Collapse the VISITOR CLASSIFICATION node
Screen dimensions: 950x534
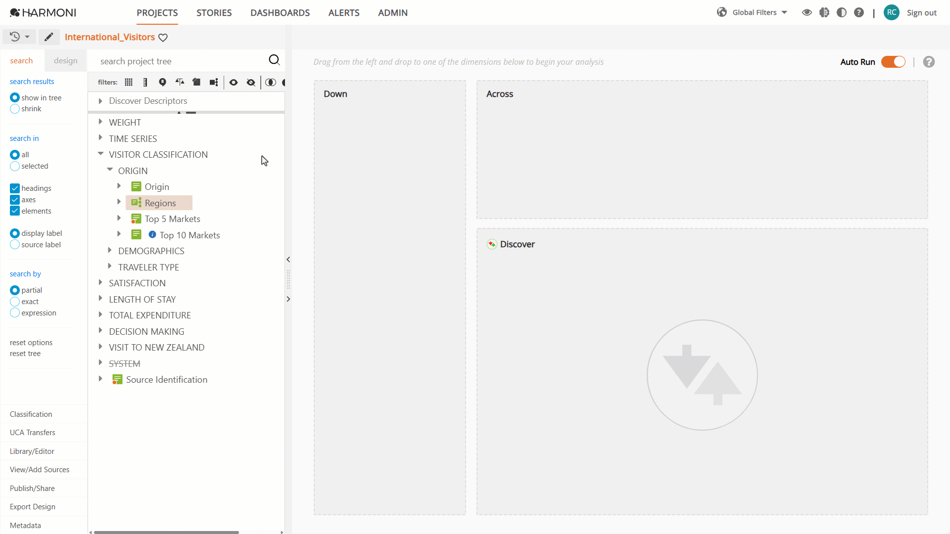100,154
